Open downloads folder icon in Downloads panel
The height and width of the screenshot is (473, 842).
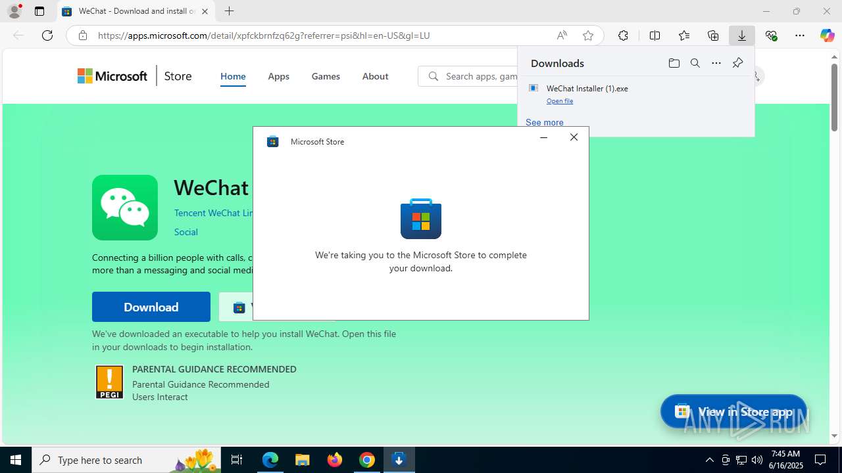tap(674, 63)
